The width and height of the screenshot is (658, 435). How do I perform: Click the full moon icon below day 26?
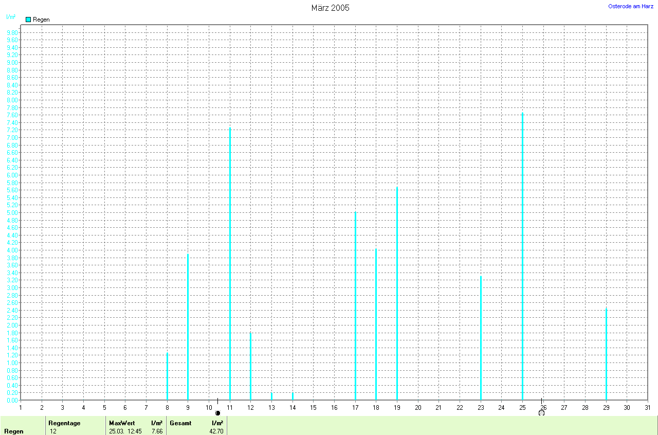point(541,413)
